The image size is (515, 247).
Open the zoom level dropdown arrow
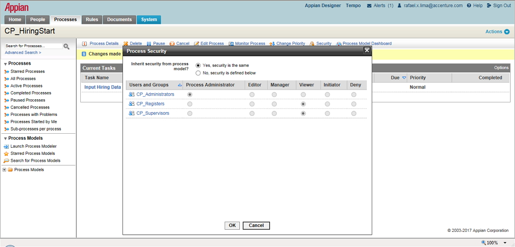[505, 243]
